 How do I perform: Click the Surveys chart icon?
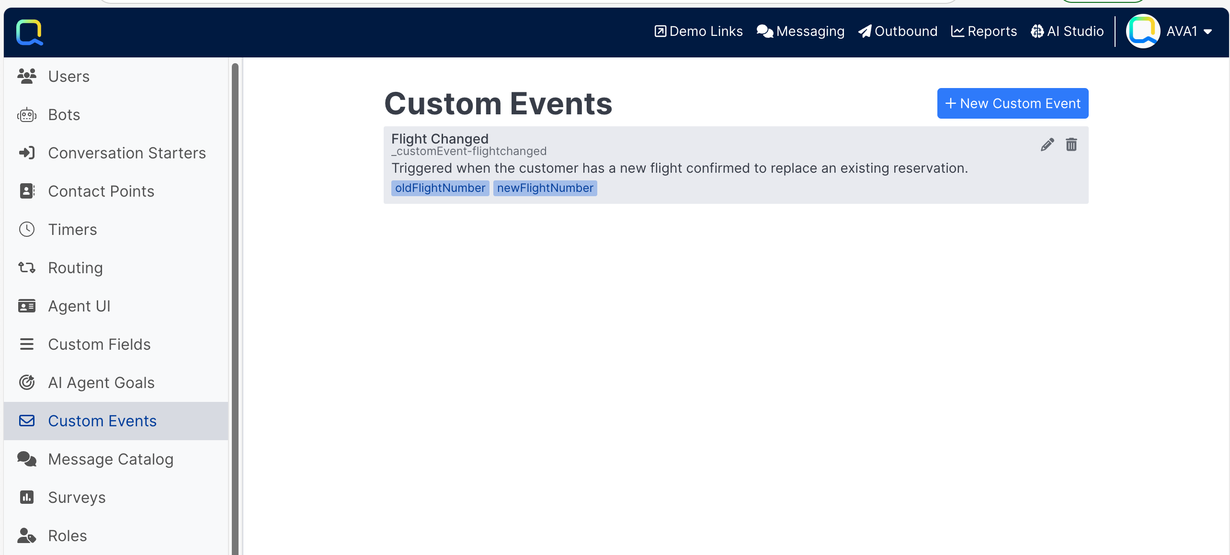27,498
